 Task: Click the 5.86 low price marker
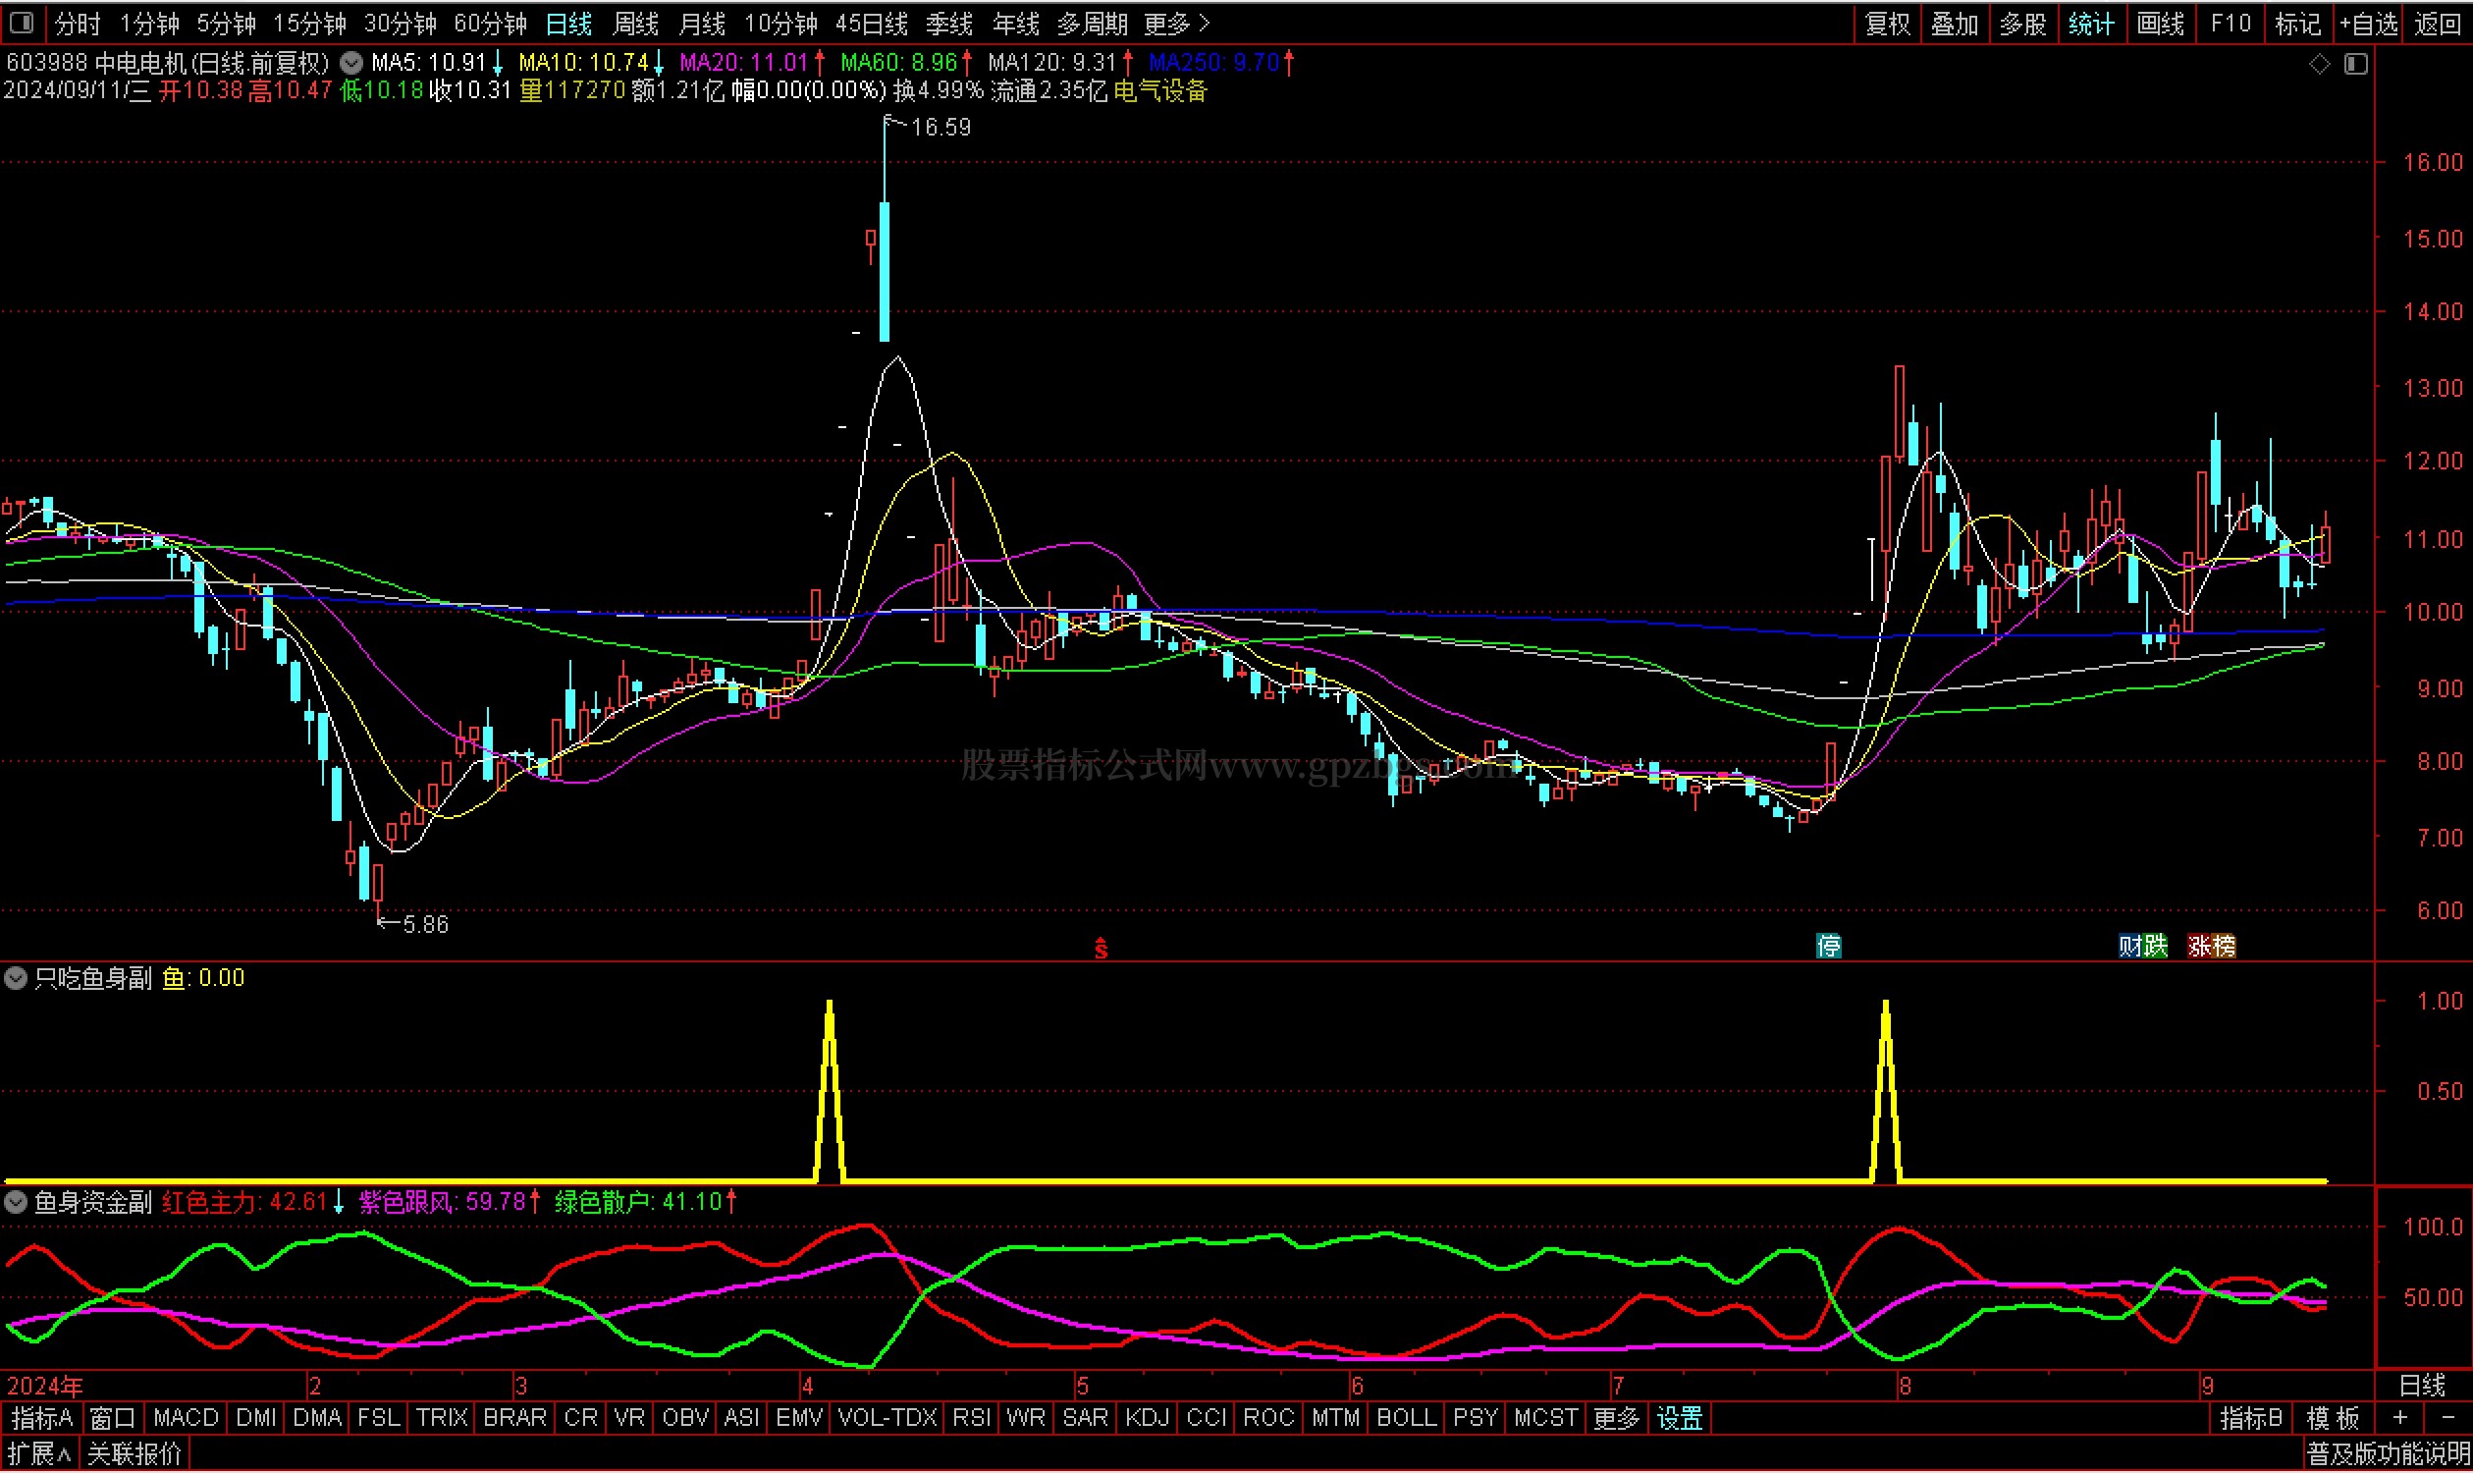point(425,927)
